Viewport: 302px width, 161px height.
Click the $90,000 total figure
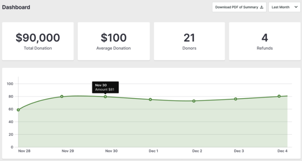click(38, 38)
